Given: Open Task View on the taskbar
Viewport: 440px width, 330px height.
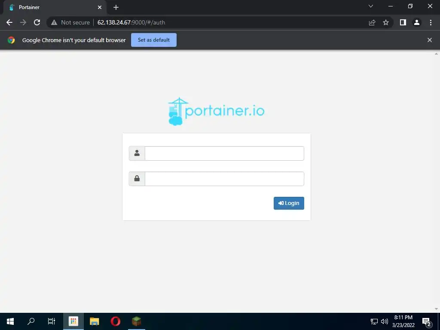Looking at the screenshot, I should coord(52,321).
